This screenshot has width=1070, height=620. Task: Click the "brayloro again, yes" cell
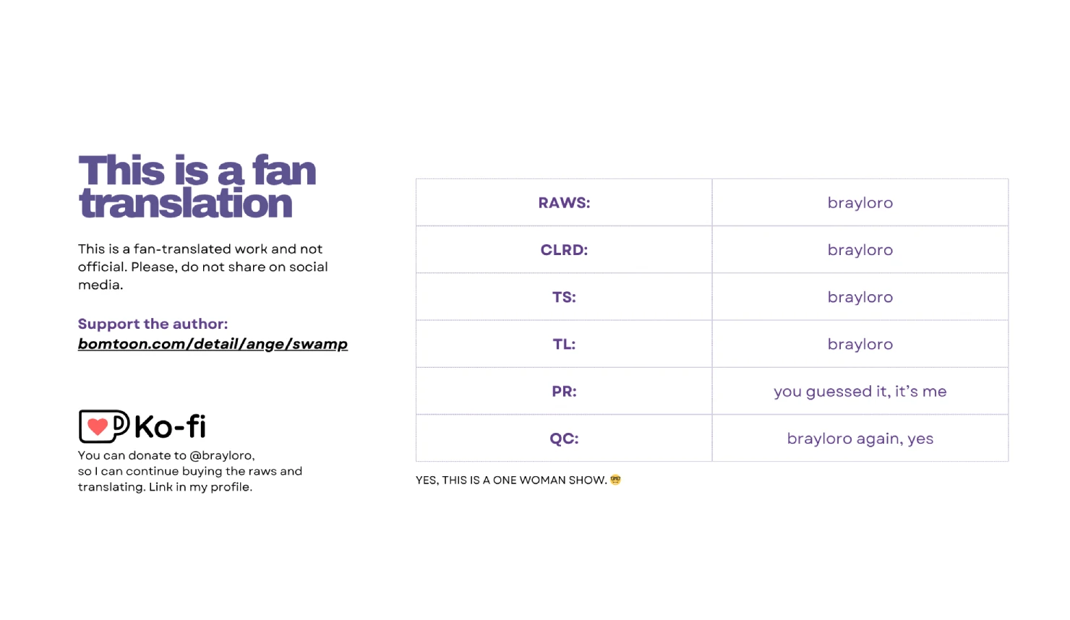click(x=860, y=439)
